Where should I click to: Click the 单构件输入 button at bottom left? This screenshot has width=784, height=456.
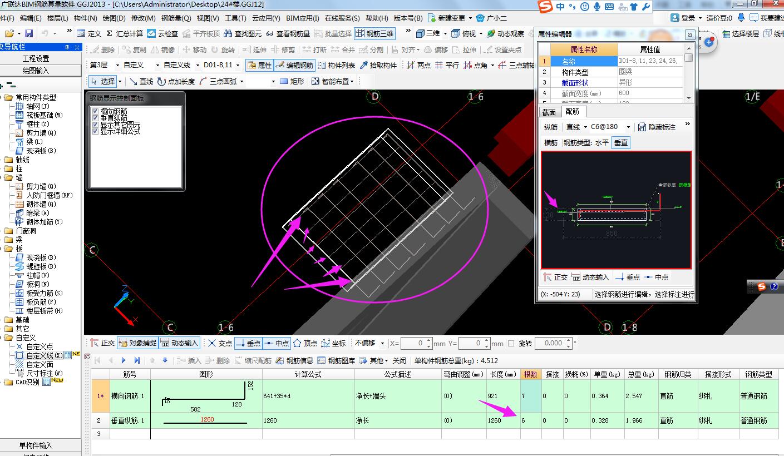pyautogui.click(x=36, y=445)
